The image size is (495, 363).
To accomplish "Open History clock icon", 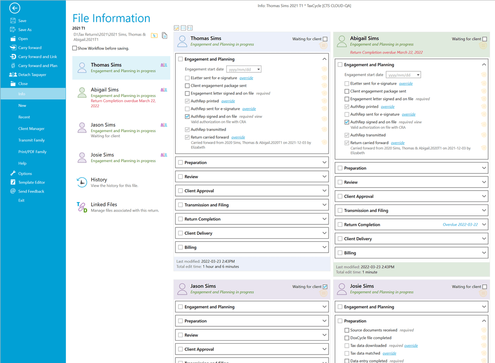I will click(82, 182).
